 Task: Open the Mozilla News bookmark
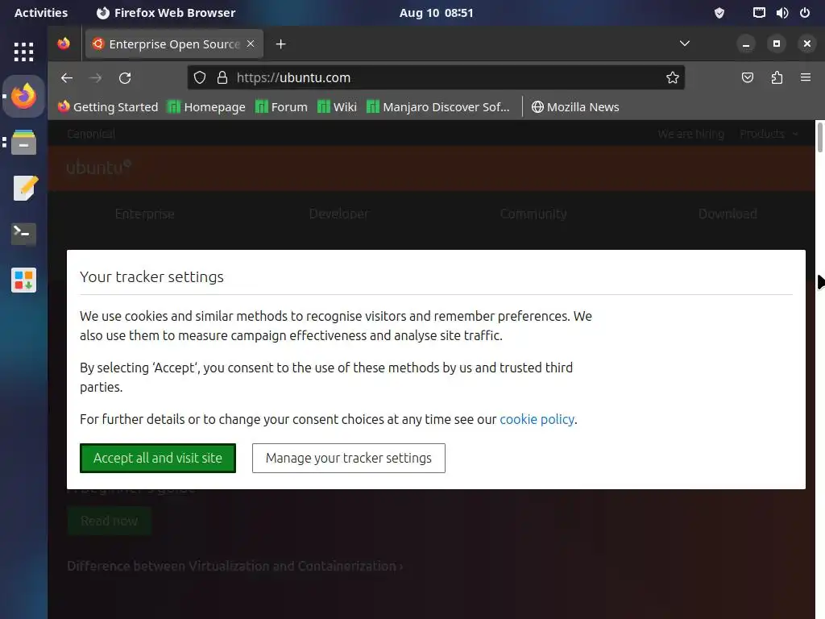(575, 107)
